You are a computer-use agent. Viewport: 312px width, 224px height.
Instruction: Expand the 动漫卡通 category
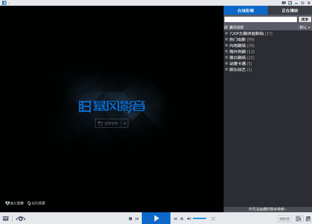[226, 63]
